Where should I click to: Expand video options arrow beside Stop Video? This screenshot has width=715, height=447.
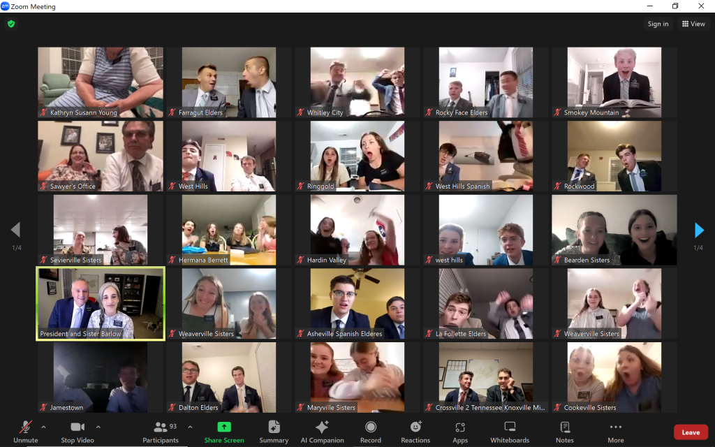[98, 427]
